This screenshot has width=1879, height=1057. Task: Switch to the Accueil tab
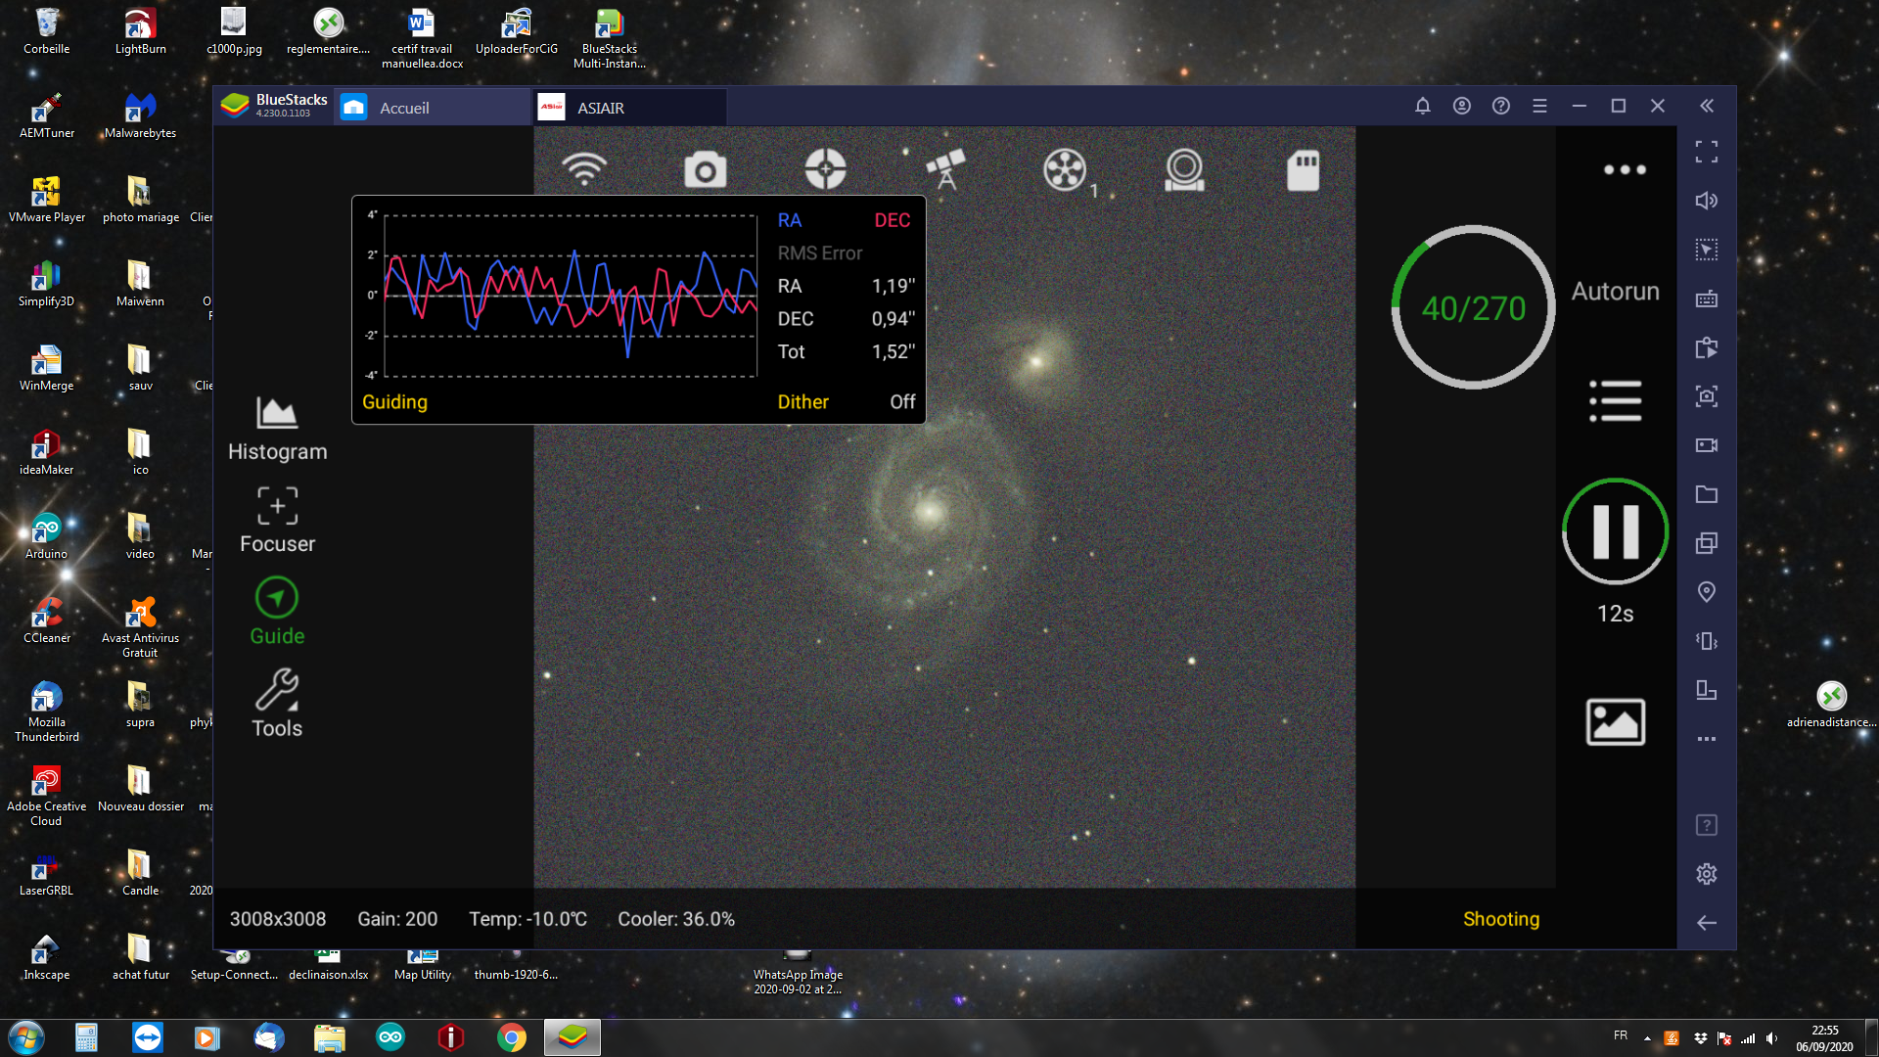403,108
